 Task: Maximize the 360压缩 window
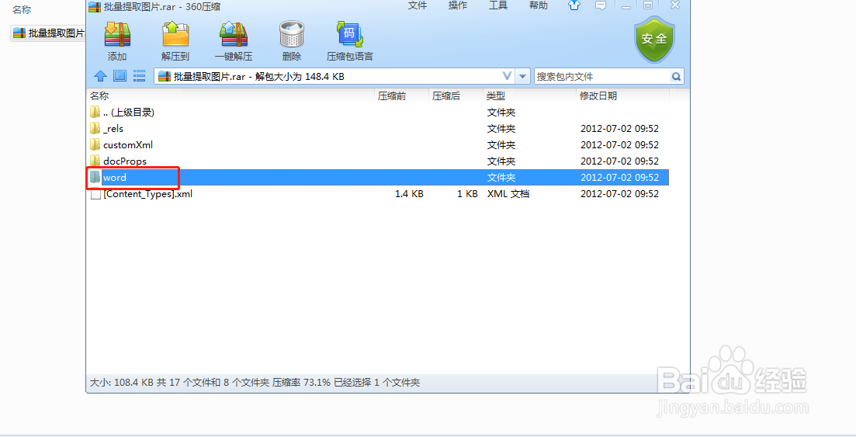click(648, 5)
